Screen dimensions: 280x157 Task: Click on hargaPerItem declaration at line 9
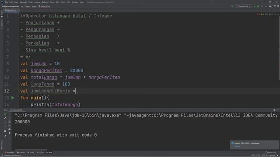46,71
